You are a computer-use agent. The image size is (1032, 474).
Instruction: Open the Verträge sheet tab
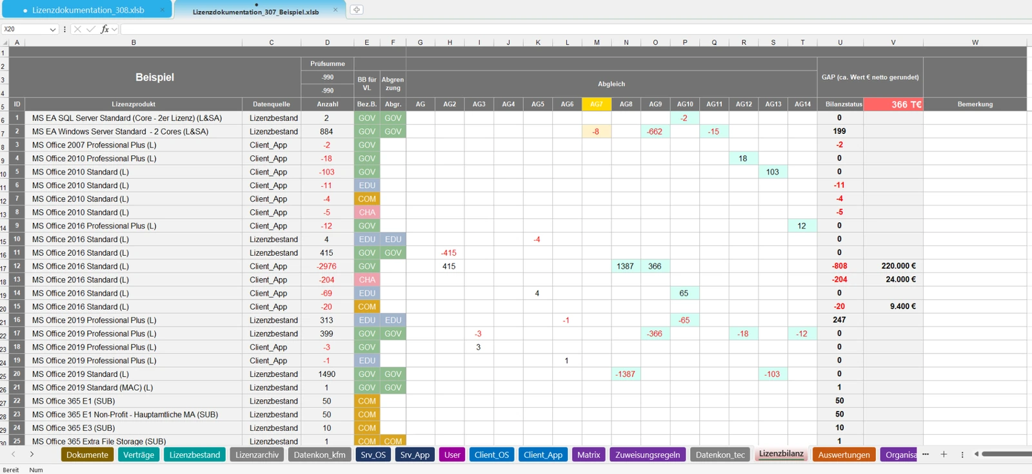pos(139,455)
